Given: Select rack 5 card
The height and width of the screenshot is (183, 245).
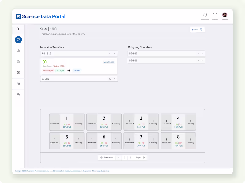Looking at the screenshot, I should coord(67,141).
